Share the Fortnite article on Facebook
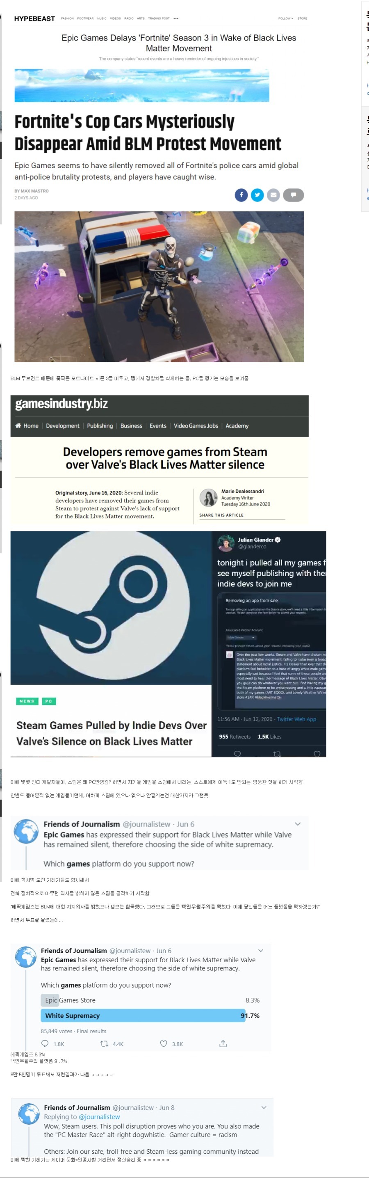Screen dimensions: 369x1178 [x=241, y=195]
